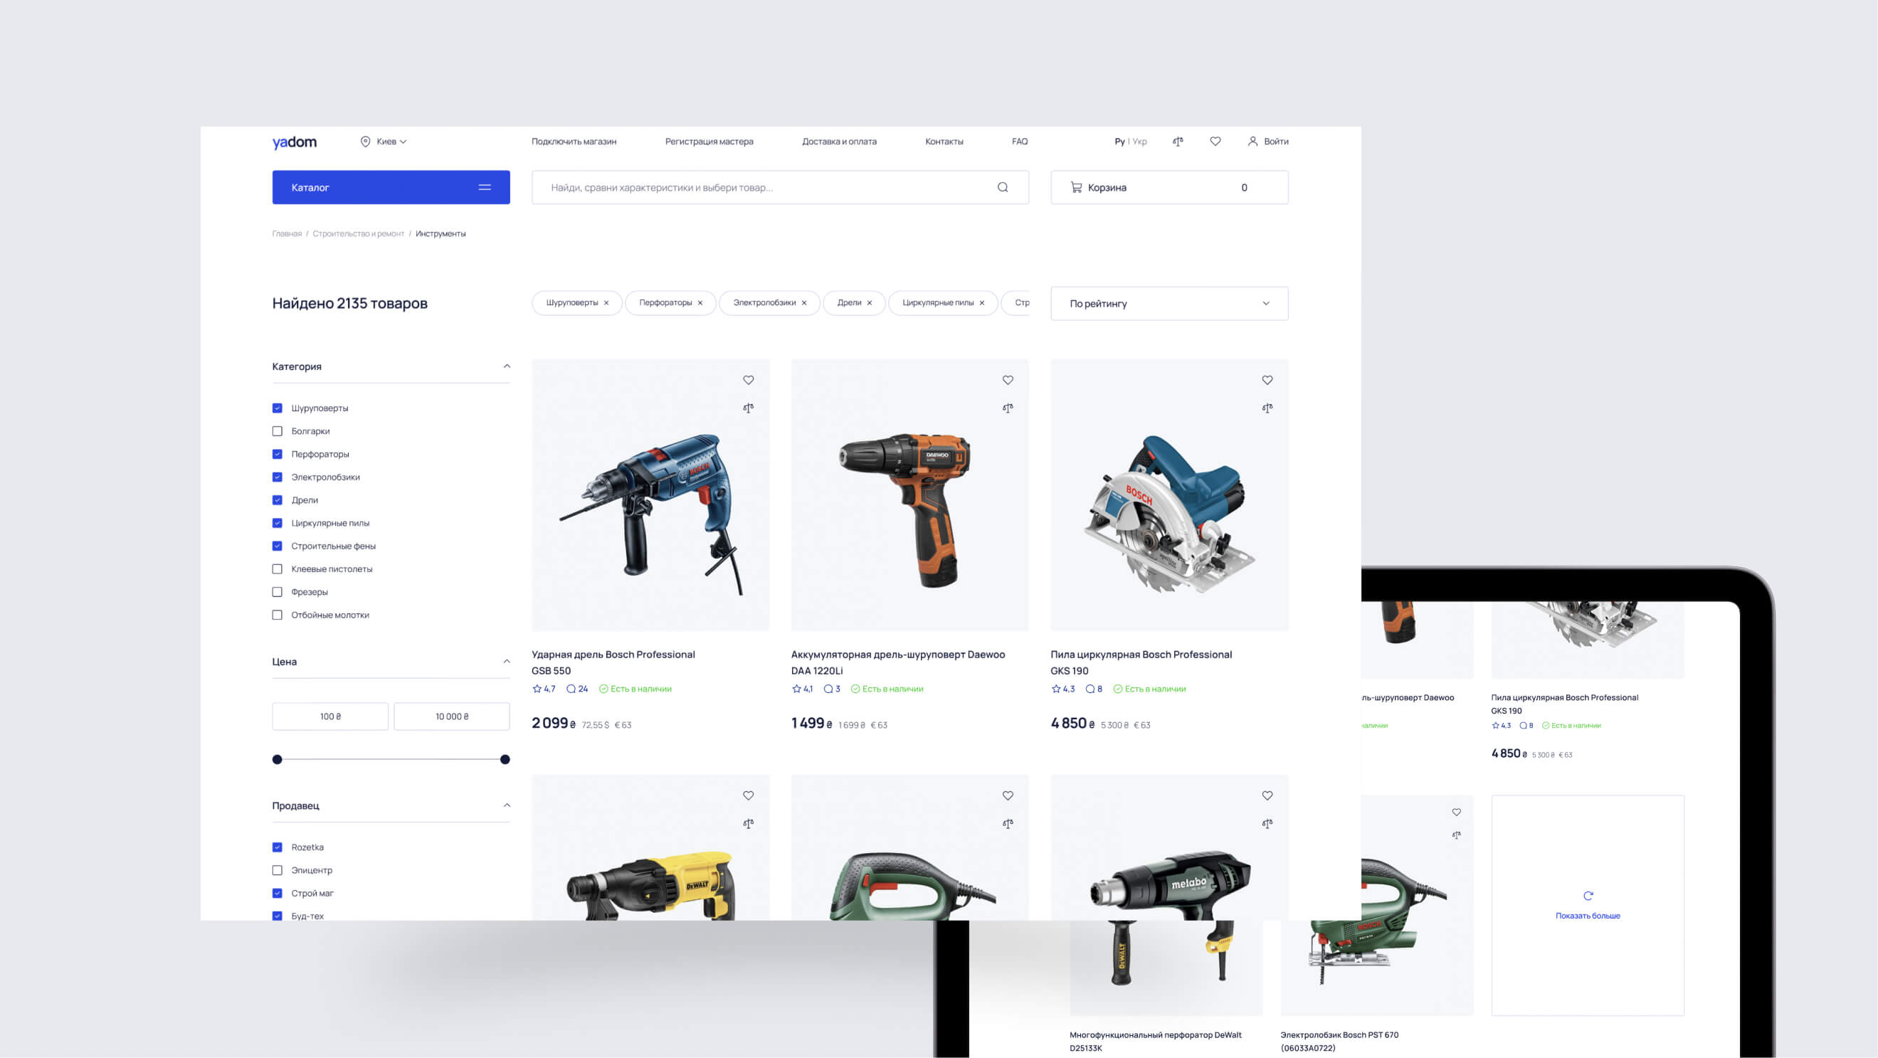This screenshot has width=1878, height=1058.
Task: Click the right price slider handle
Action: click(x=505, y=759)
